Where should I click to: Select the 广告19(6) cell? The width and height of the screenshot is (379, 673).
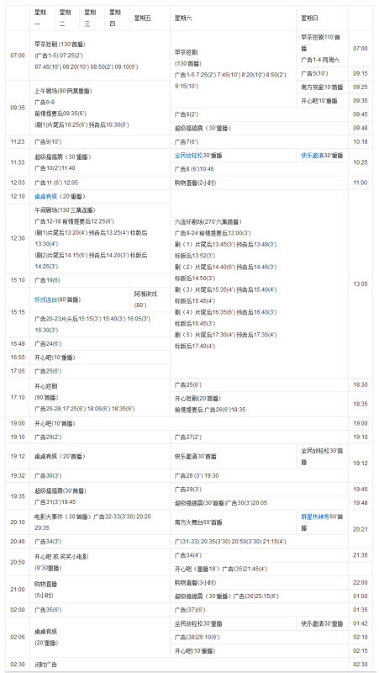tap(100, 280)
